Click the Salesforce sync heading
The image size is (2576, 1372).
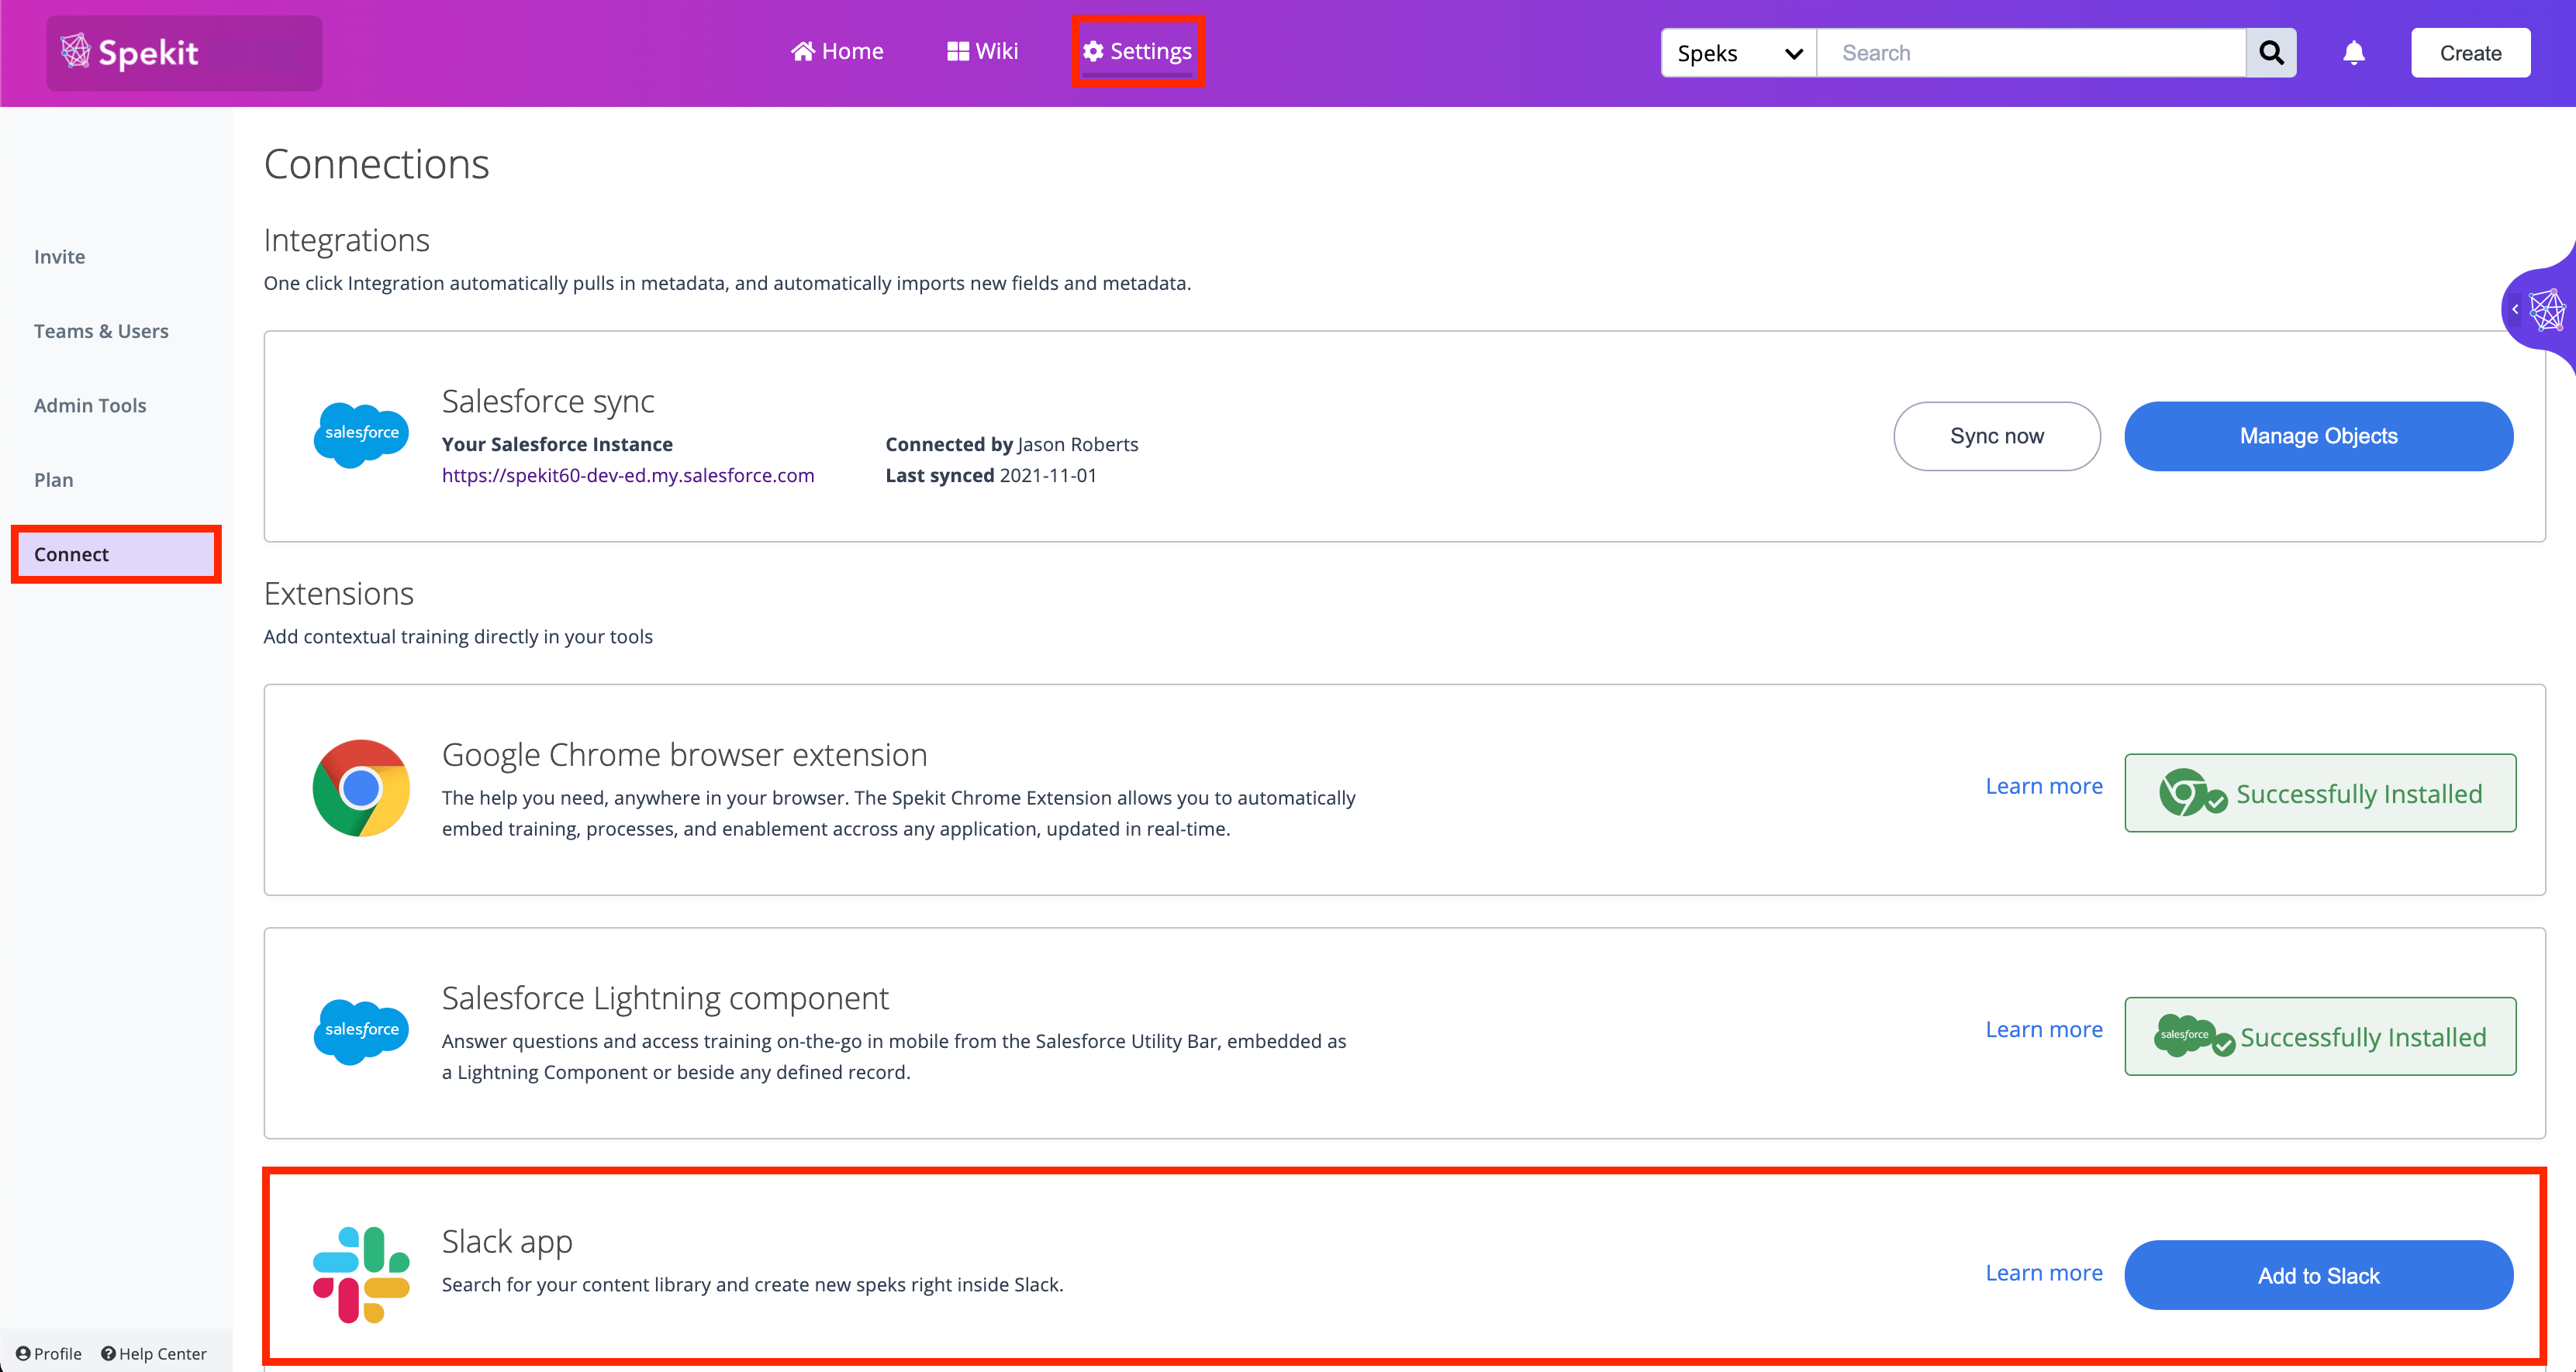coord(548,401)
